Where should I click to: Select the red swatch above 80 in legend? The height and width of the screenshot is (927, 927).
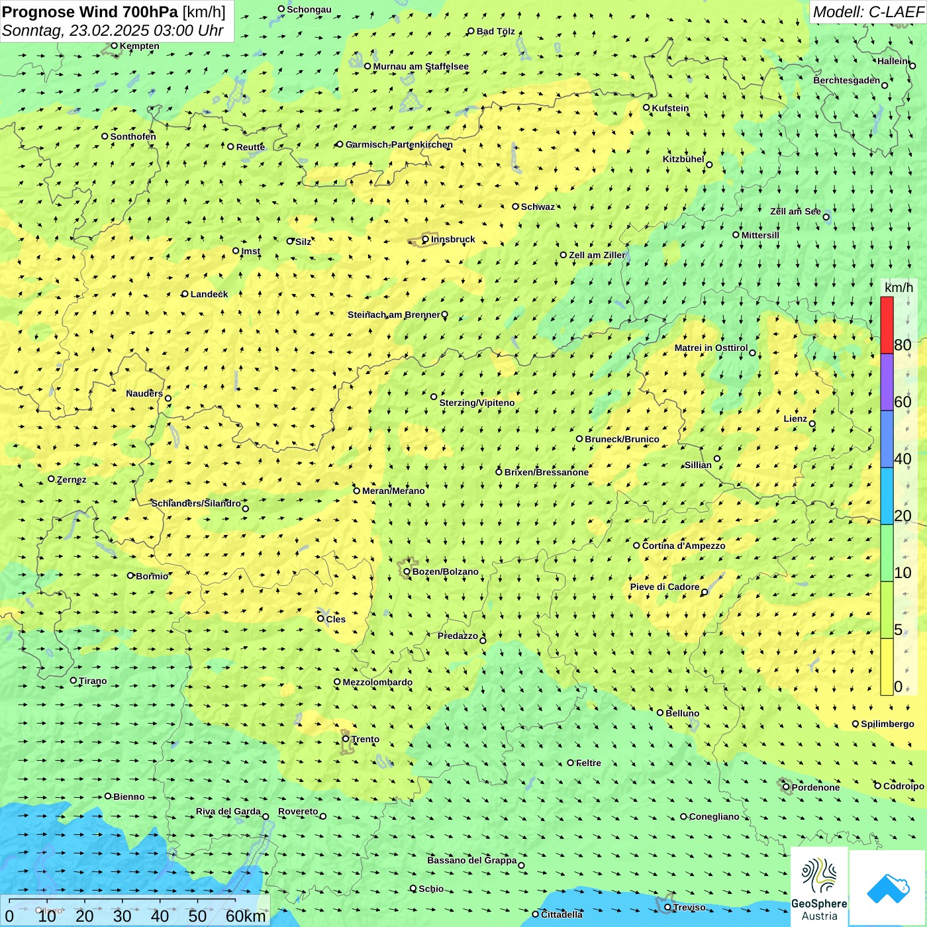point(887,325)
